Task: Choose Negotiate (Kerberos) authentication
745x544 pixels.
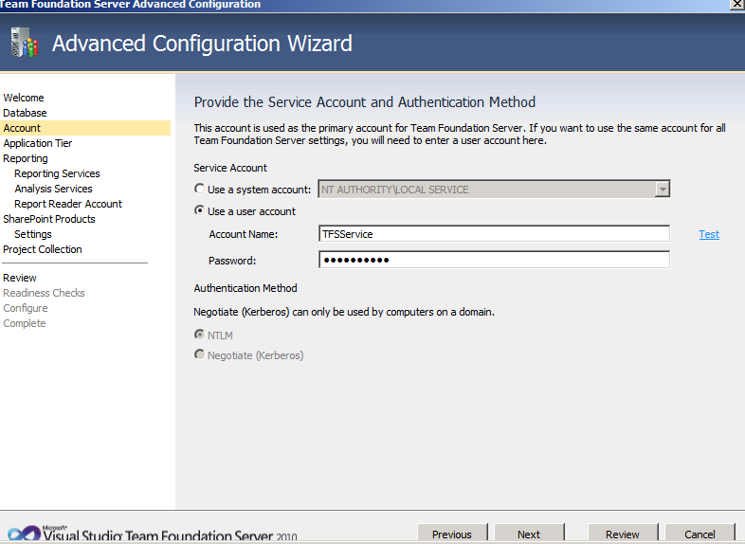Action: [200, 354]
